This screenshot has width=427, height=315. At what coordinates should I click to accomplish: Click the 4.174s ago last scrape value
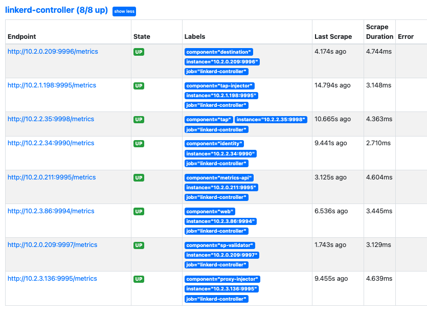pyautogui.click(x=330, y=52)
